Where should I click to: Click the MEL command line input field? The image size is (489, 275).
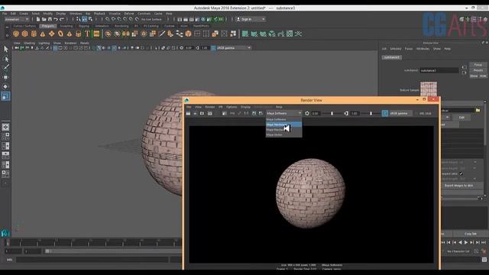[x=92, y=260]
